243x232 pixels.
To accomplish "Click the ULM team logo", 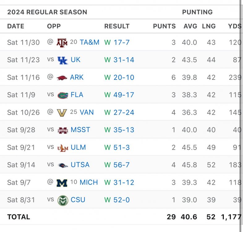I will 63,148.
